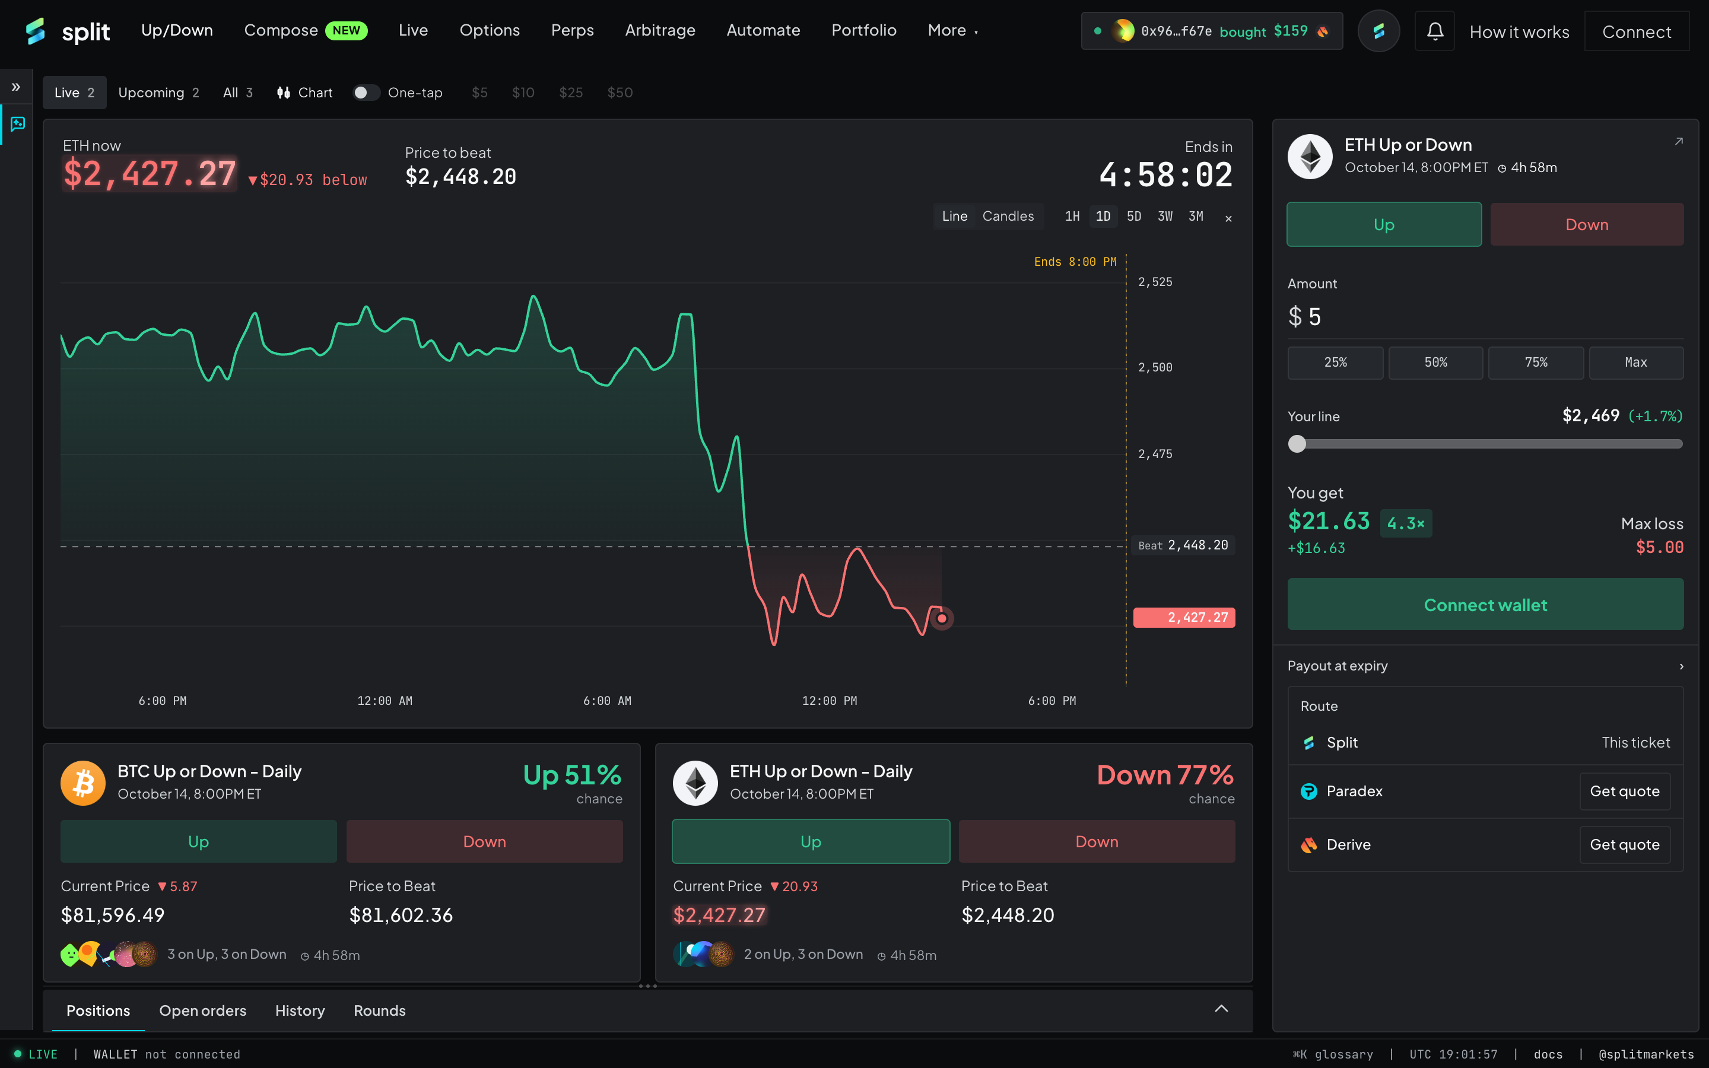
Task: Click the Your line slider handle
Action: tap(1297, 444)
